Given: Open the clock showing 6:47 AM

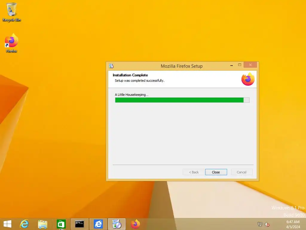Looking at the screenshot, I should click(x=293, y=224).
